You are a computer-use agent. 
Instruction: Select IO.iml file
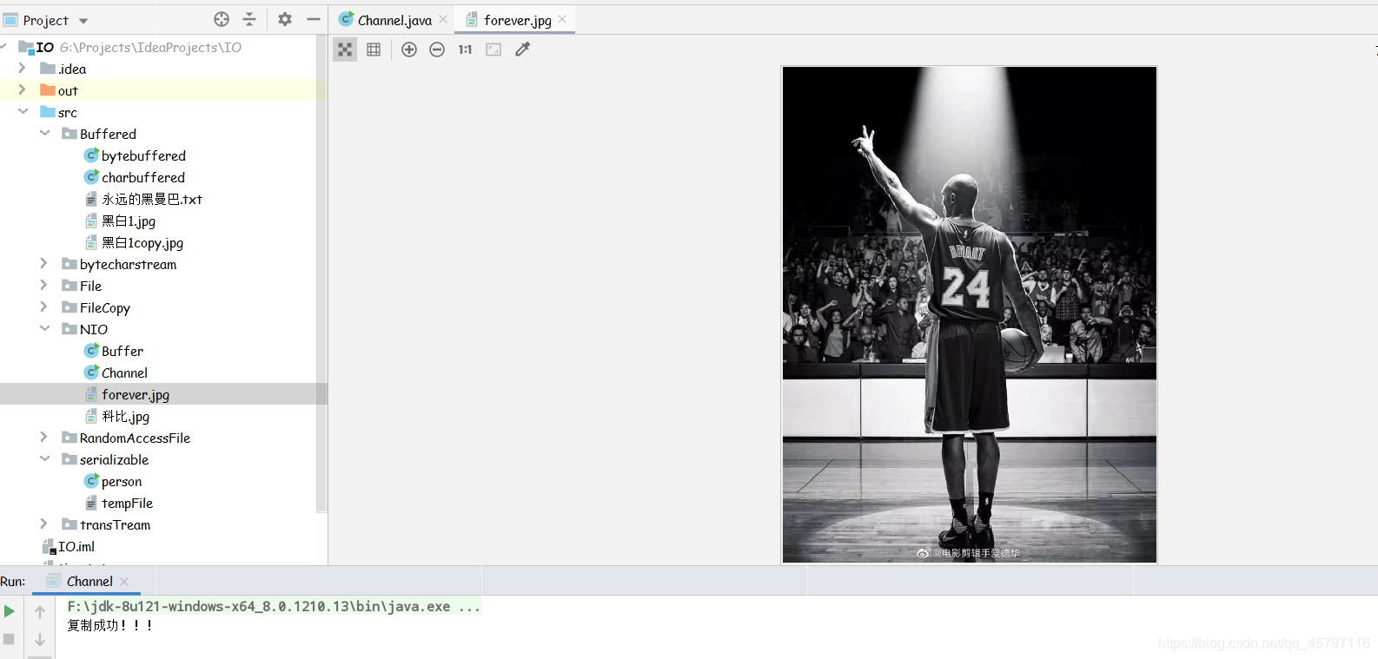coord(76,546)
